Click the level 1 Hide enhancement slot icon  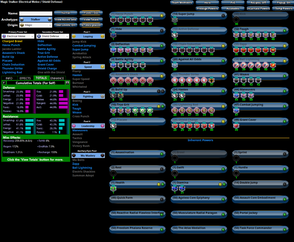(x=113, y=35)
